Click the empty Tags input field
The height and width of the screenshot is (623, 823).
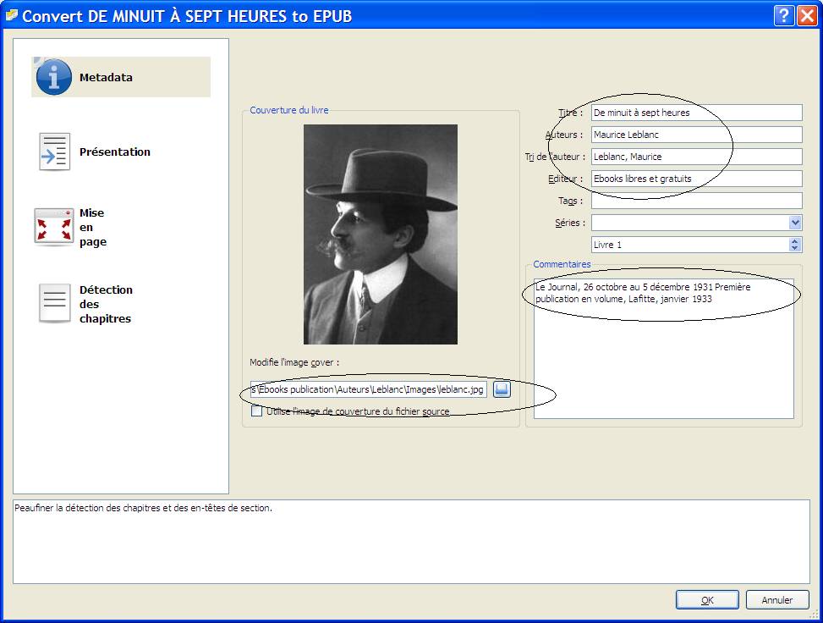point(695,201)
